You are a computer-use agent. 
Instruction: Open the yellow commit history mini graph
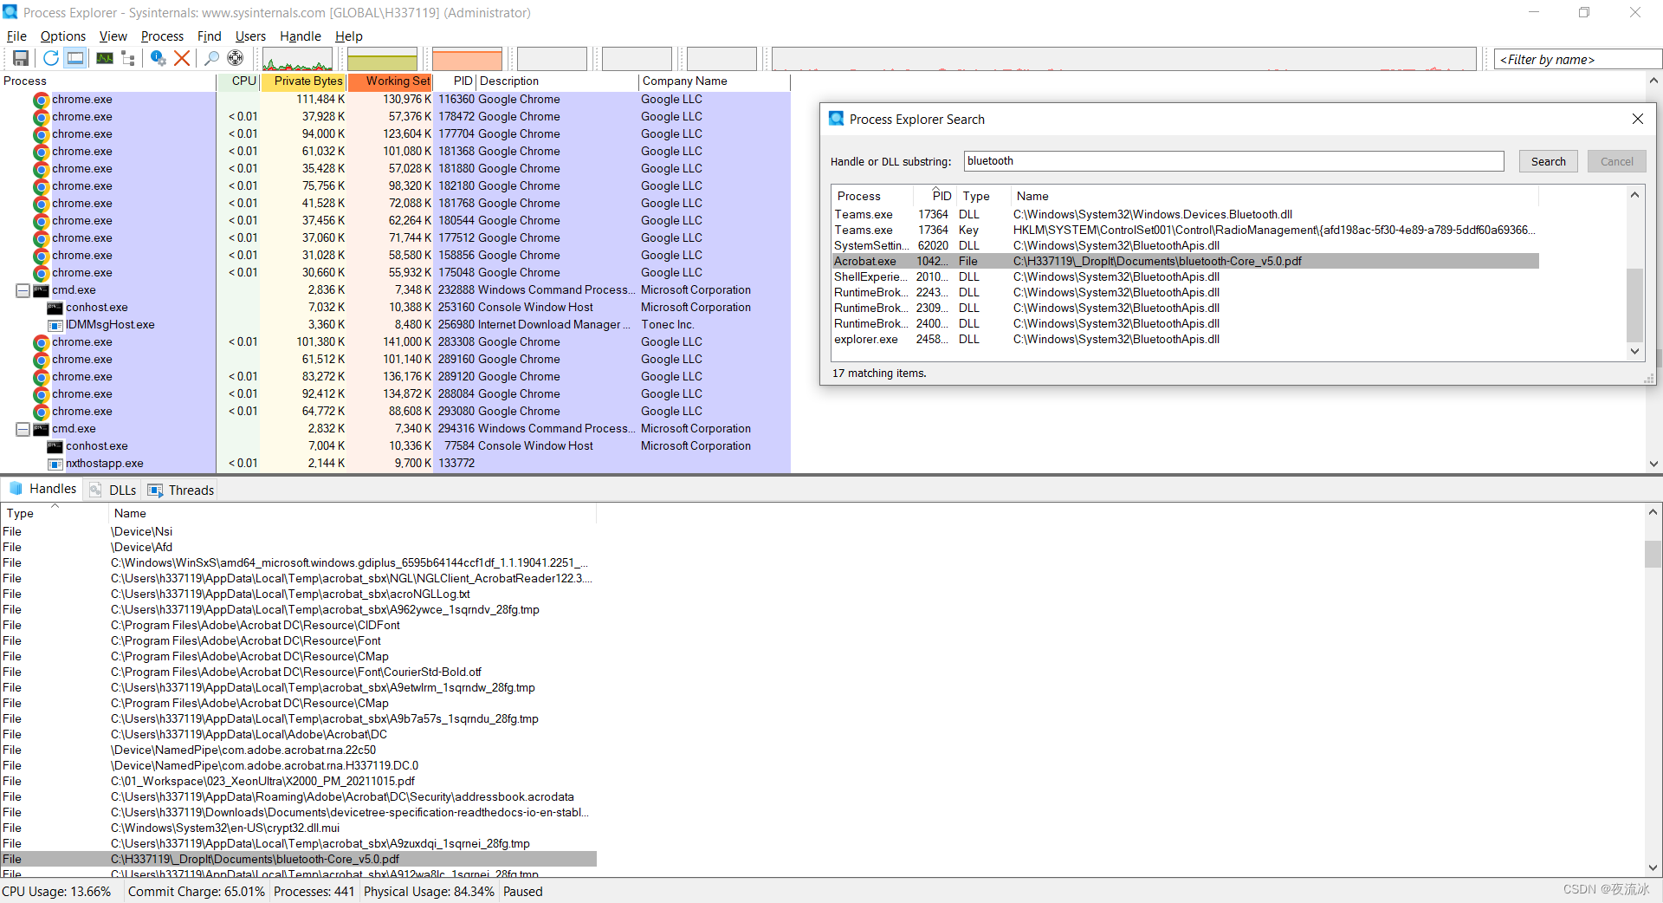tap(382, 60)
